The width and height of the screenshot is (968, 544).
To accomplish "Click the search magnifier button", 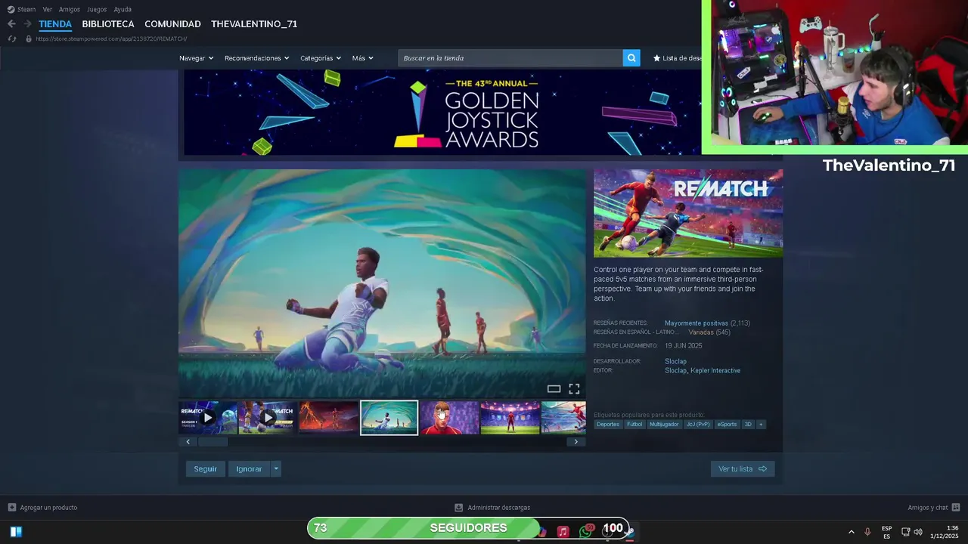I will [631, 58].
